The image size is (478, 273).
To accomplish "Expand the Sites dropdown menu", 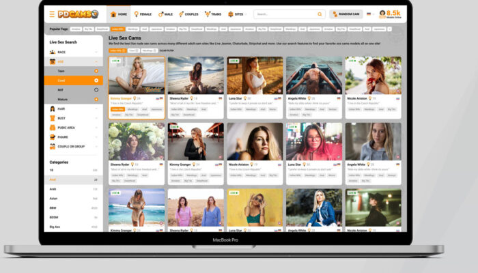I will [x=237, y=14].
